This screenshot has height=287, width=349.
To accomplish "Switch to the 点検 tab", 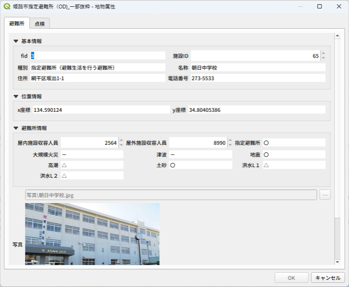I will point(40,24).
